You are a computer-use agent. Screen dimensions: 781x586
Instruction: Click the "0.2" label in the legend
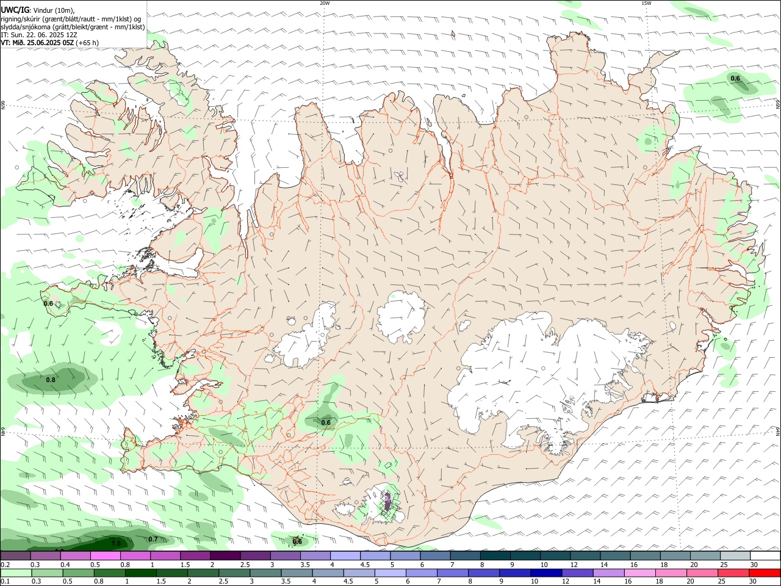[x=5, y=565]
